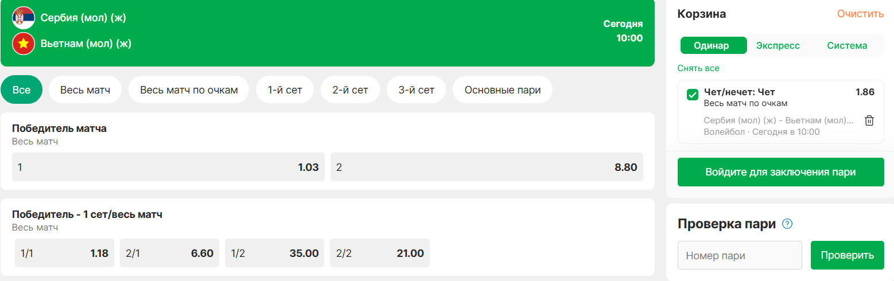Select the Все filter chip
The height and width of the screenshot is (281, 894).
click(22, 89)
